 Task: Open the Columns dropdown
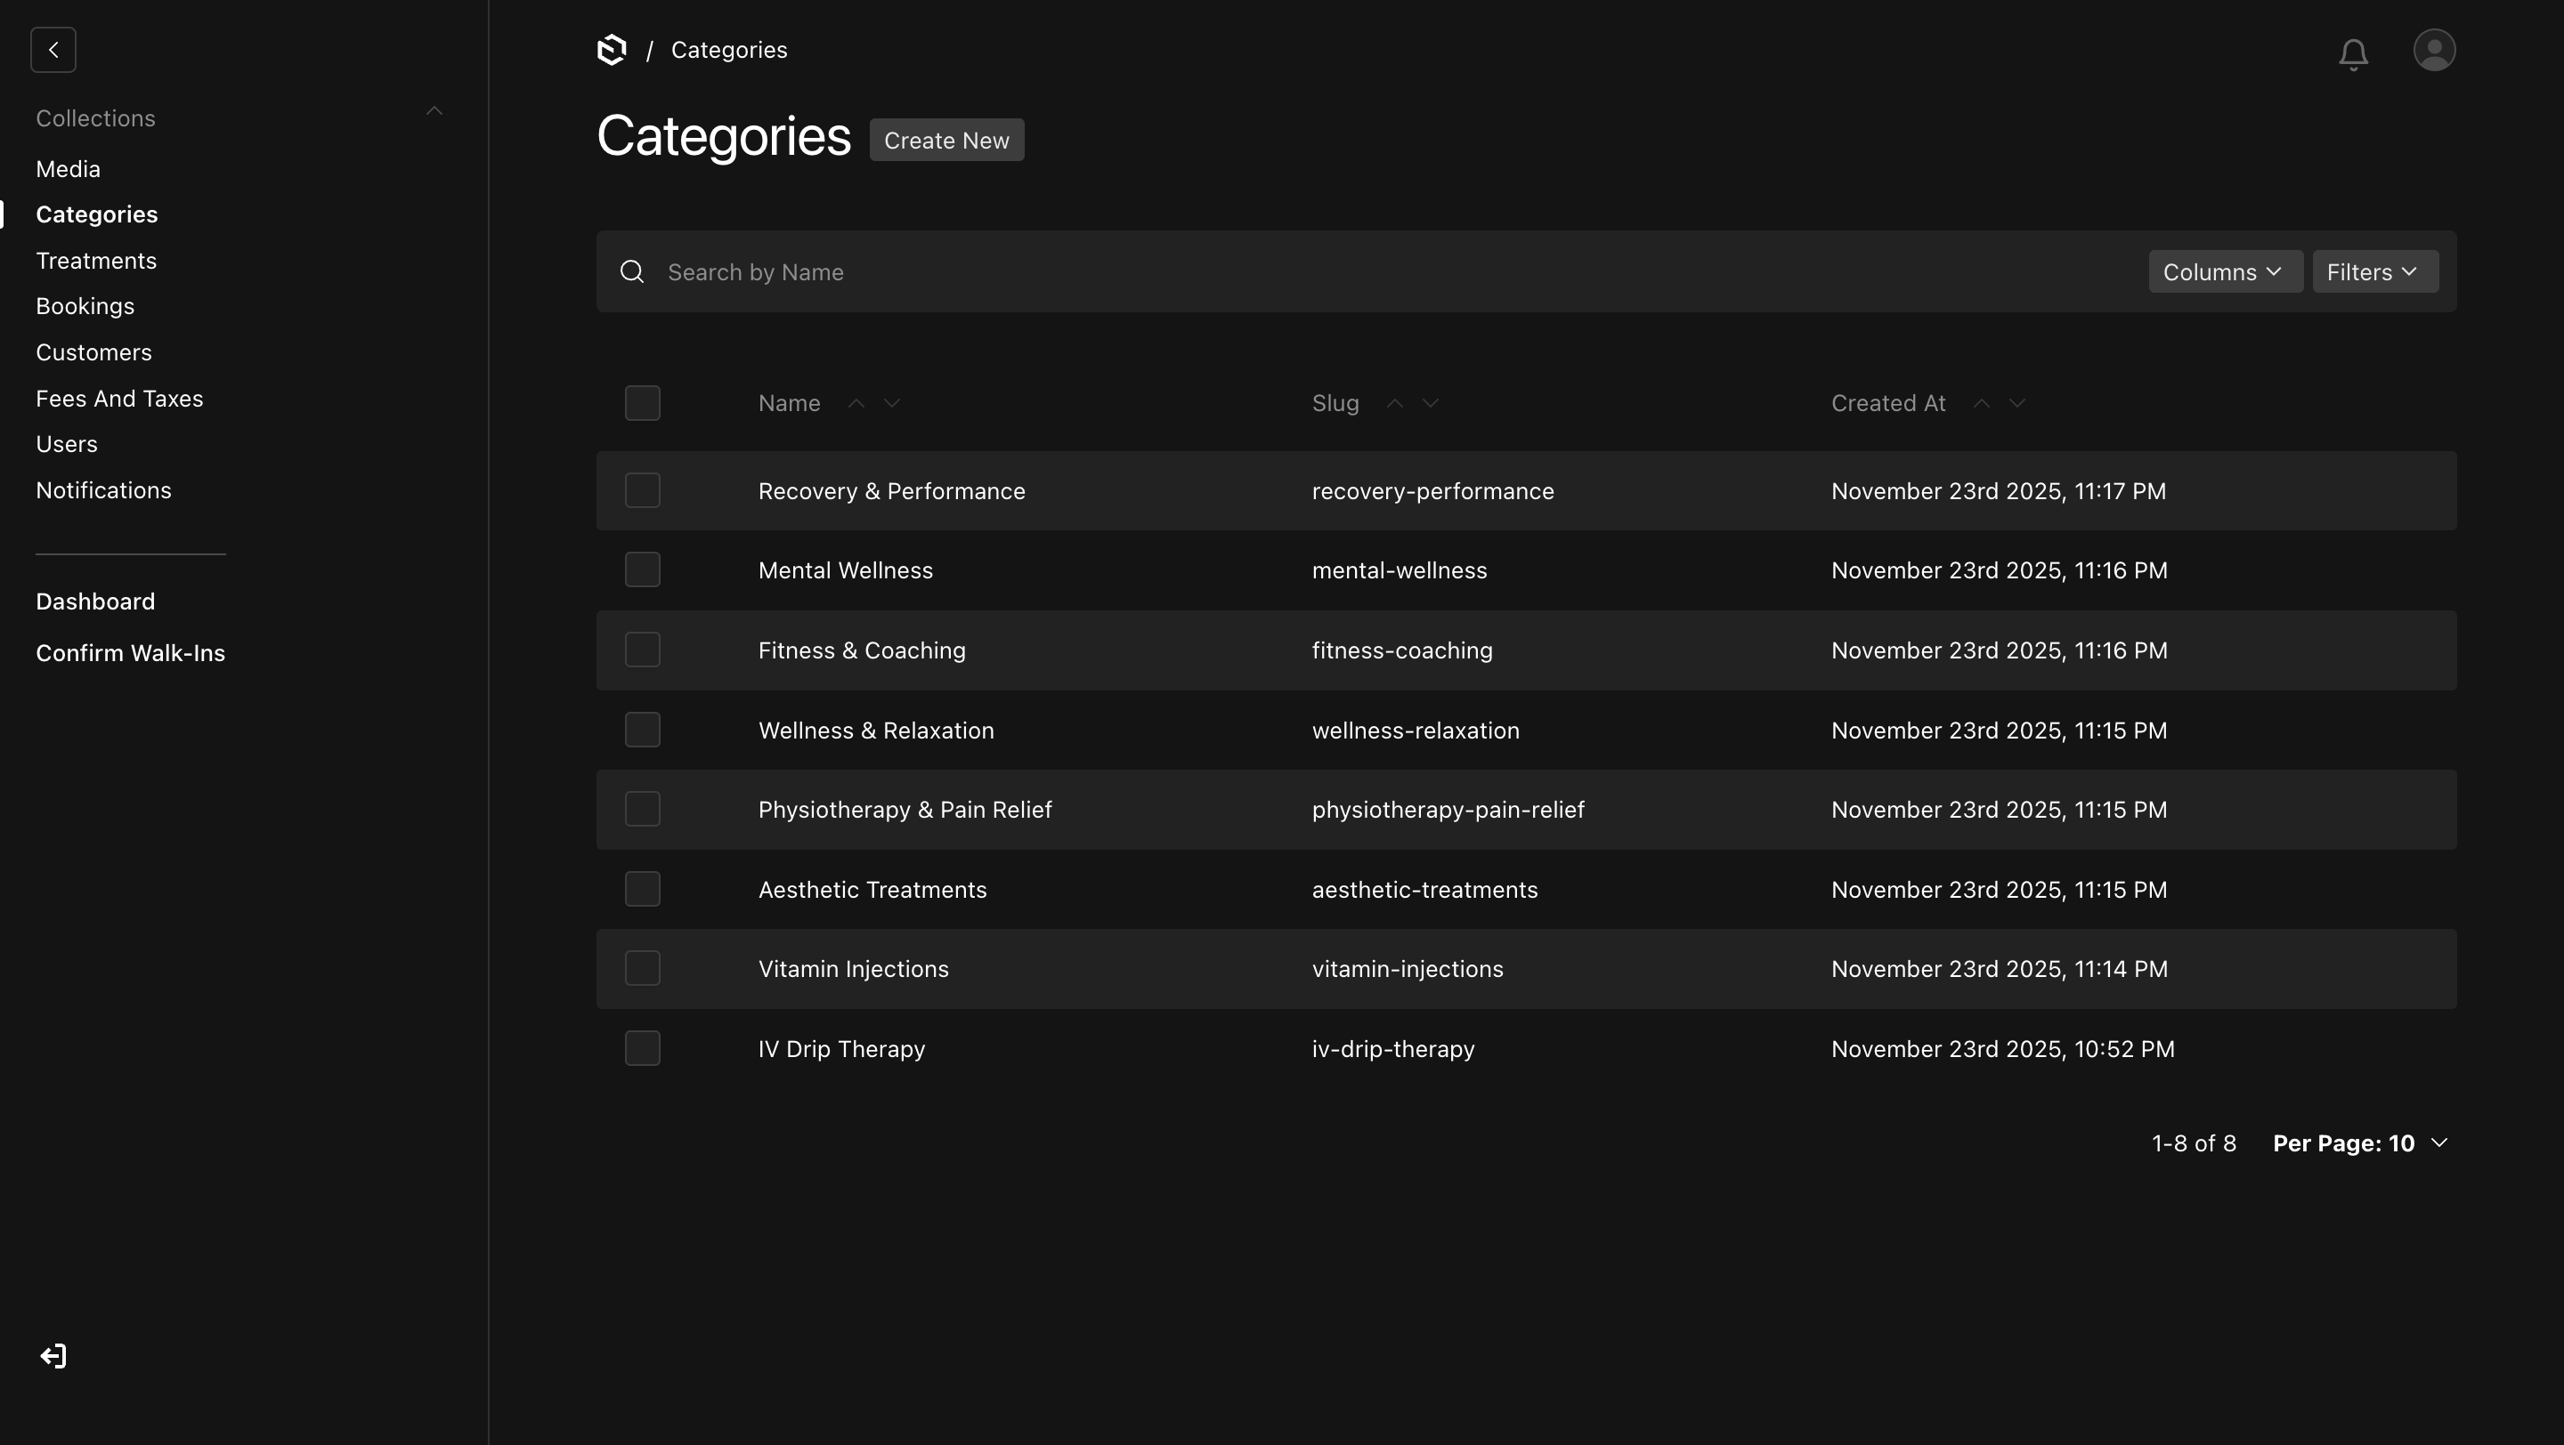click(2224, 270)
